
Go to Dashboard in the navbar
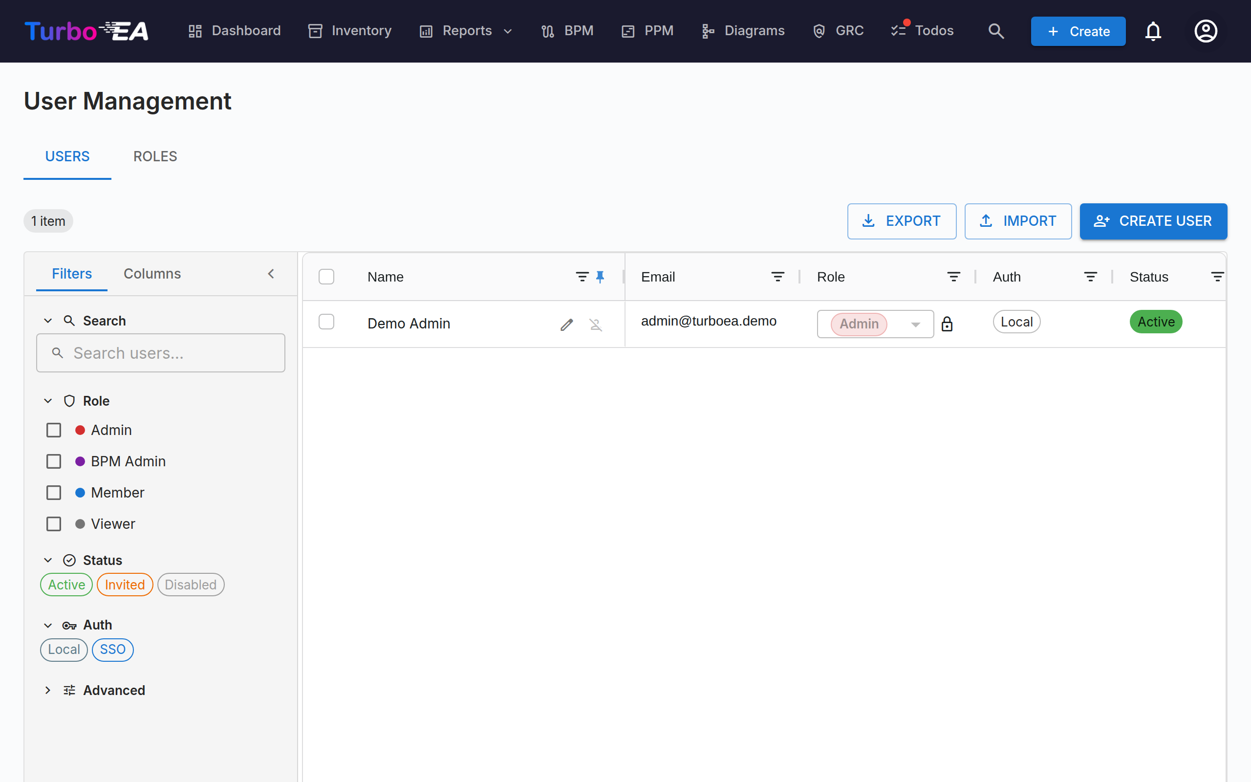point(235,31)
